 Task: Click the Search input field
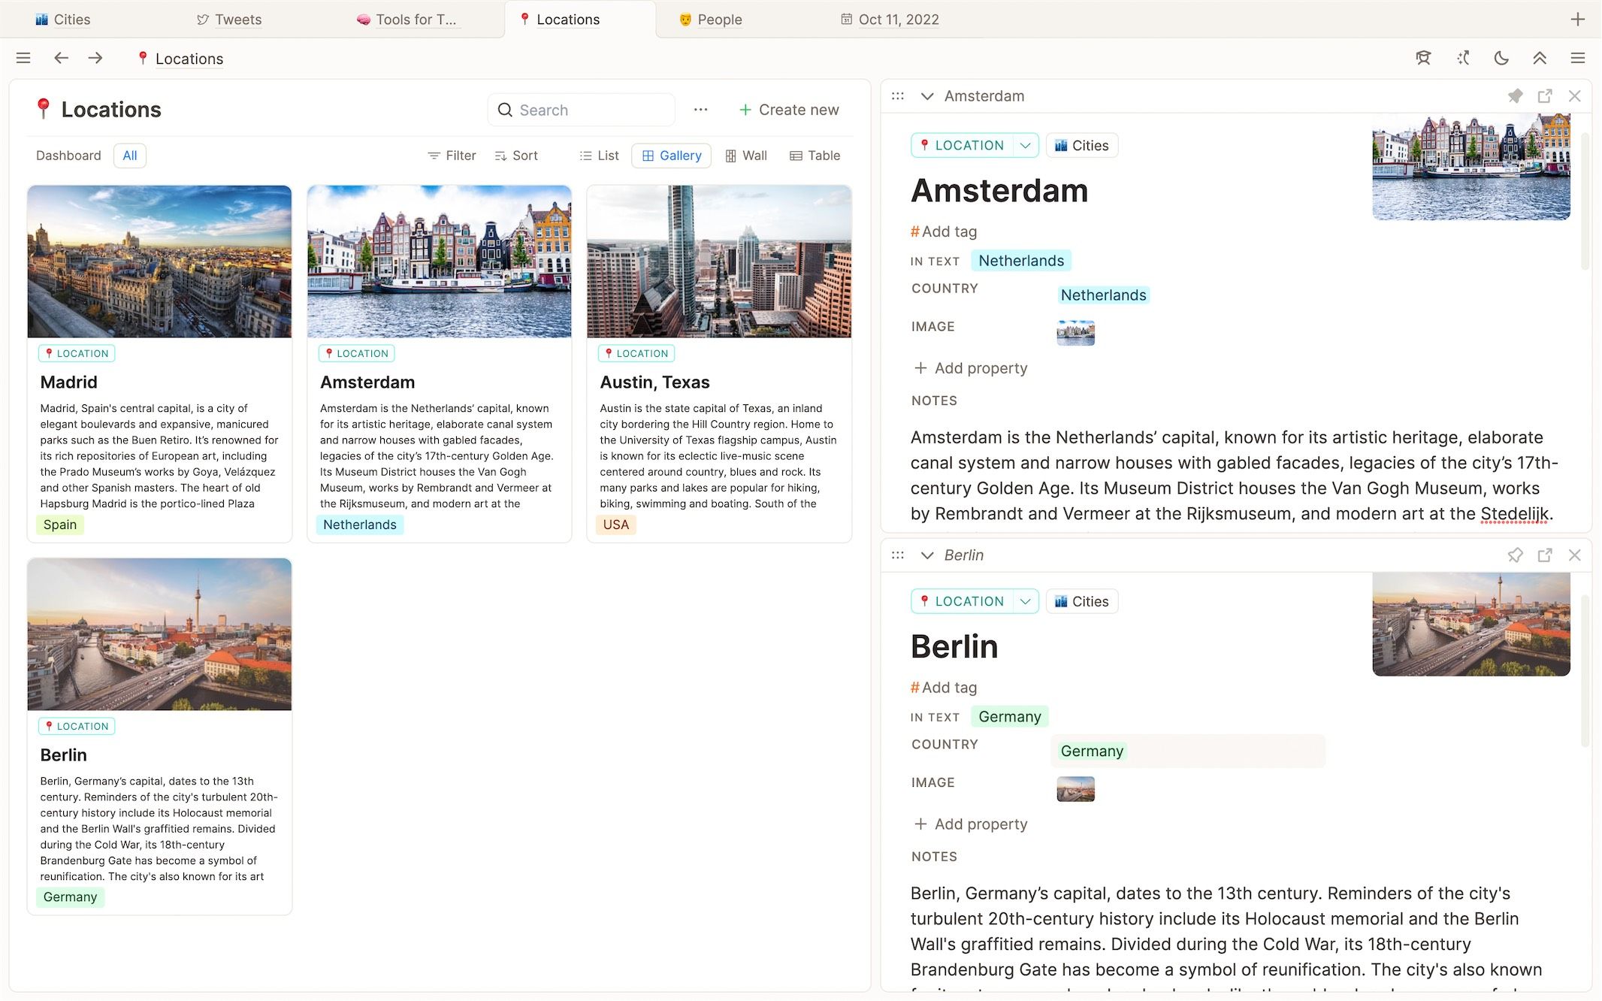point(582,110)
